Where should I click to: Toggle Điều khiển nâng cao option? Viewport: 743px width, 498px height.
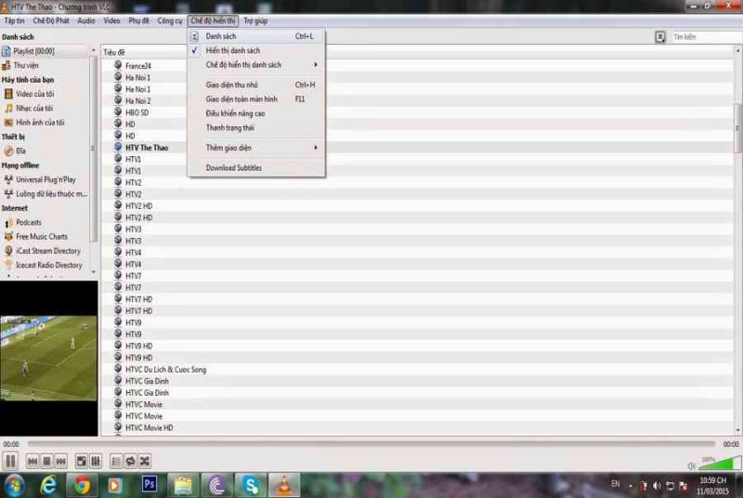coord(256,113)
